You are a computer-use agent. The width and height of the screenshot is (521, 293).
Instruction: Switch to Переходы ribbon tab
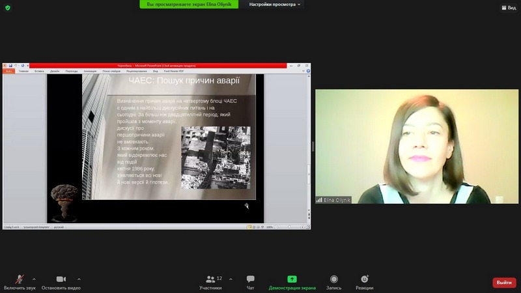[72, 71]
